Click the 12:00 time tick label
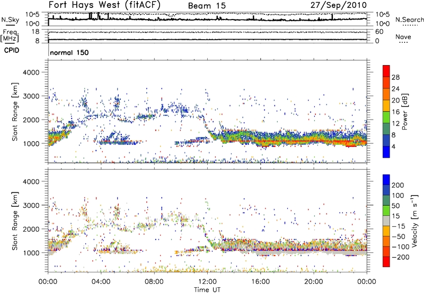Viewport: 424px width, 293px height. pyautogui.click(x=207, y=282)
